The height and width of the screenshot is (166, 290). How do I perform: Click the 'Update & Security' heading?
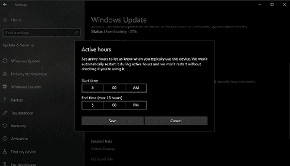[x=18, y=45]
